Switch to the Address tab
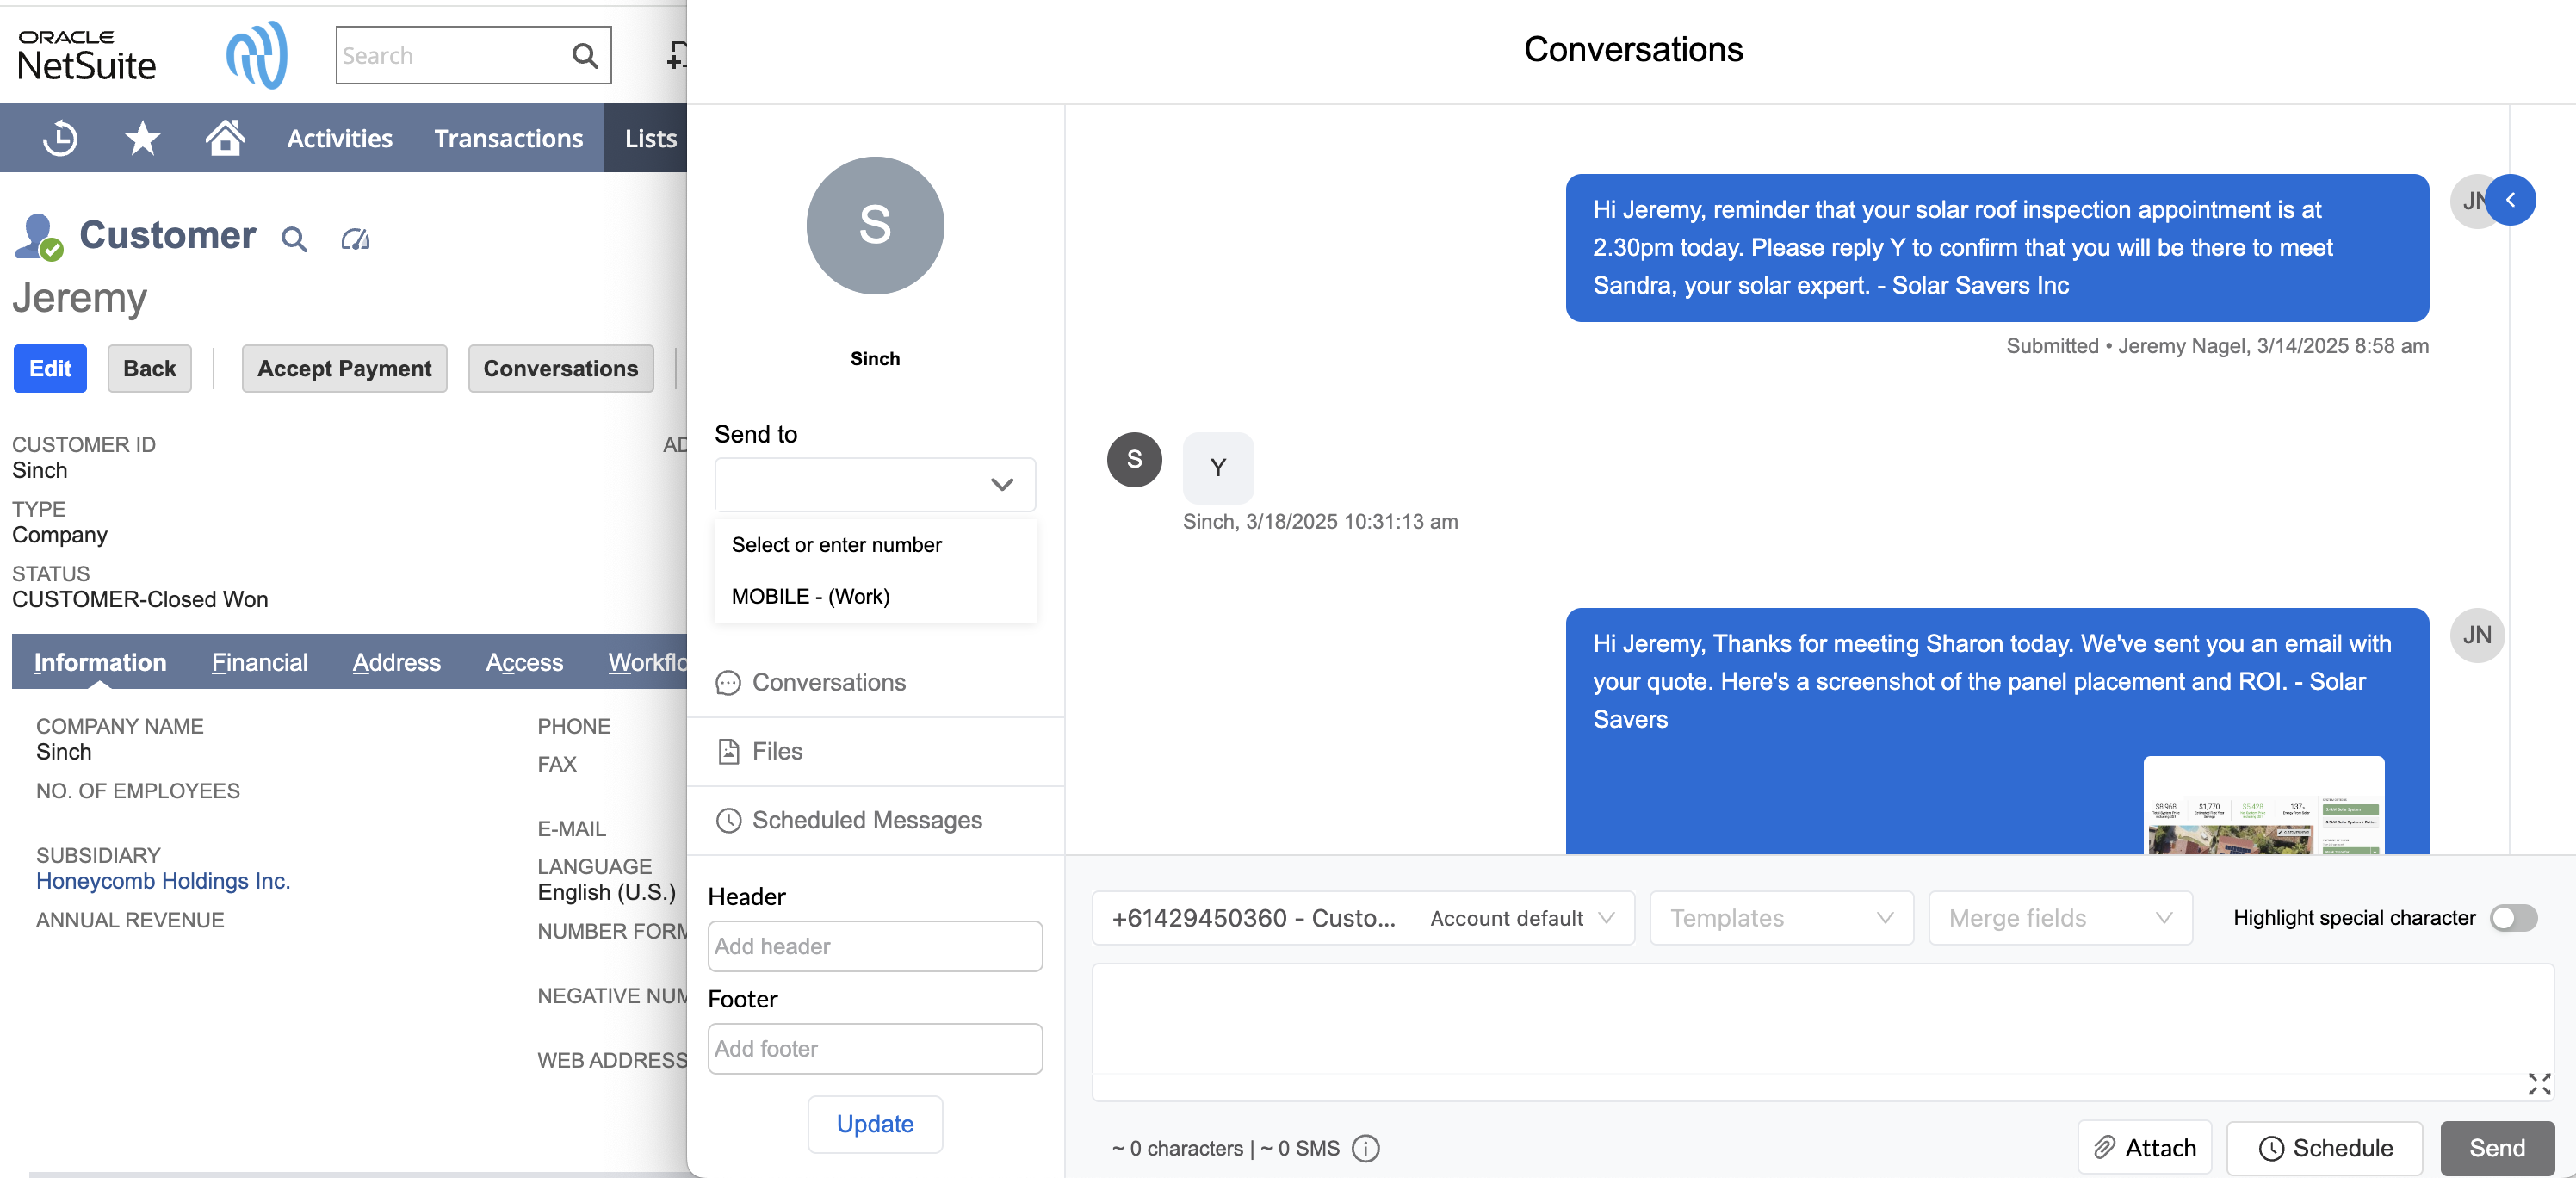 pos(396,662)
